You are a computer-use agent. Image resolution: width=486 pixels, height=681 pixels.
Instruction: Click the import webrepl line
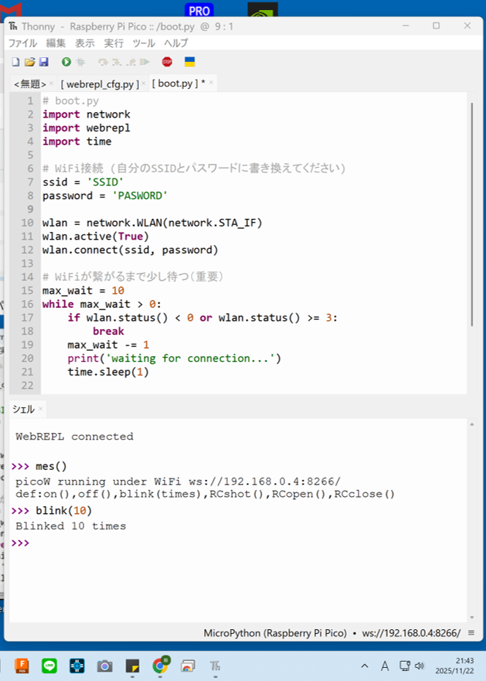coord(86,128)
